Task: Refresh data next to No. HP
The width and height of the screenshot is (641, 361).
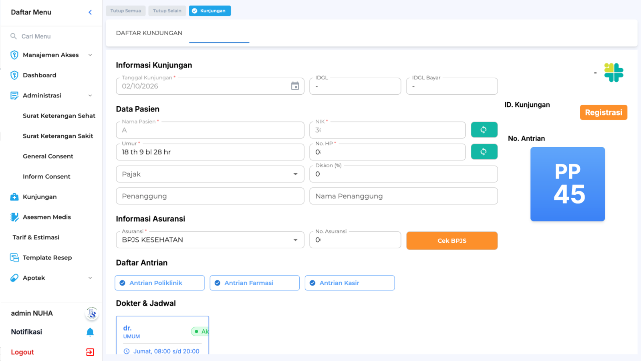Action: click(x=484, y=152)
